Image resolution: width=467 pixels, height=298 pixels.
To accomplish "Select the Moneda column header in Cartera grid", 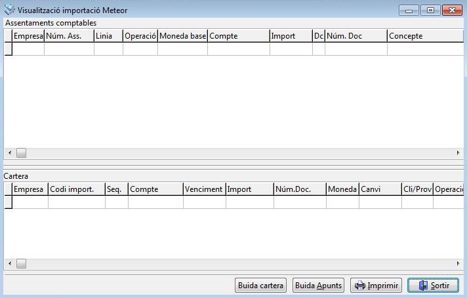I will [x=342, y=189].
